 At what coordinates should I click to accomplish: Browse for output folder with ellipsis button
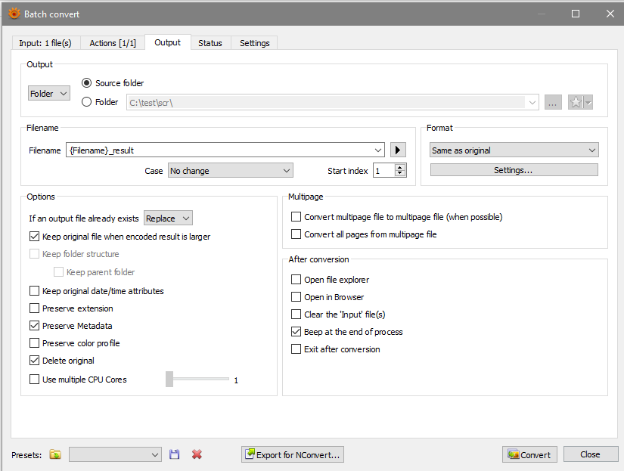tap(553, 103)
